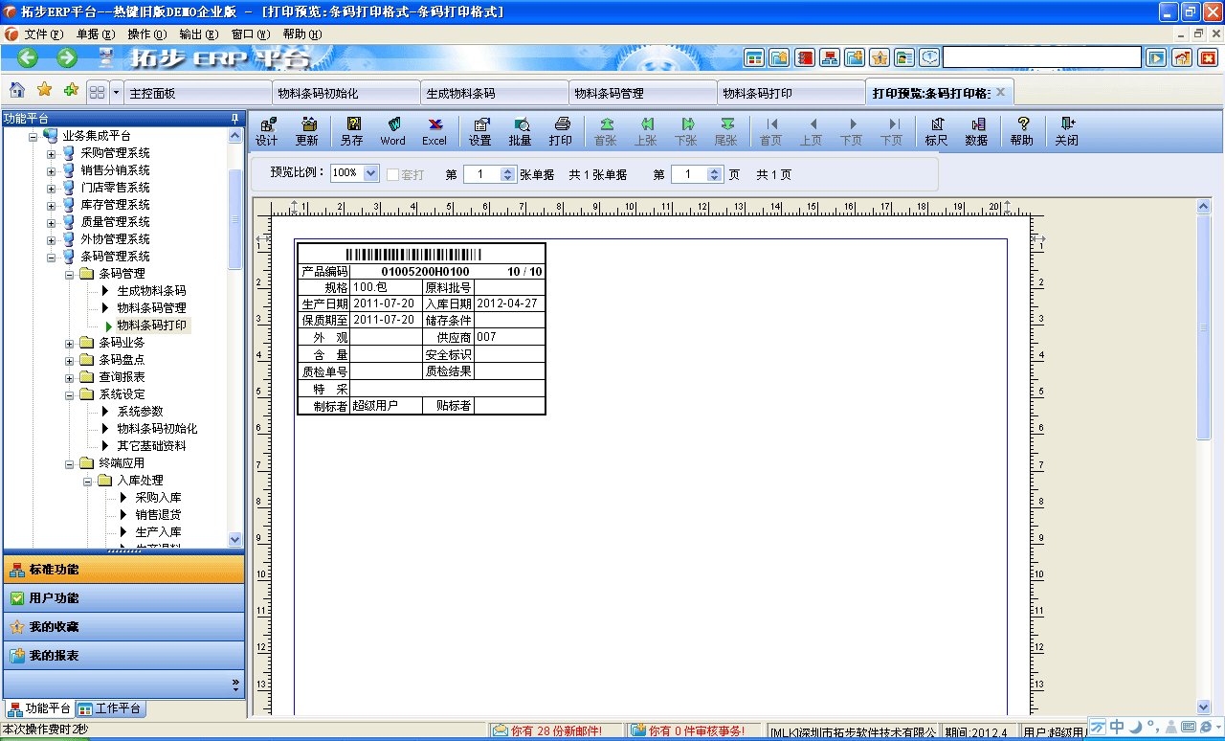The width and height of the screenshot is (1225, 741).
Task: Click the 更新 refresh icon
Action: [307, 130]
